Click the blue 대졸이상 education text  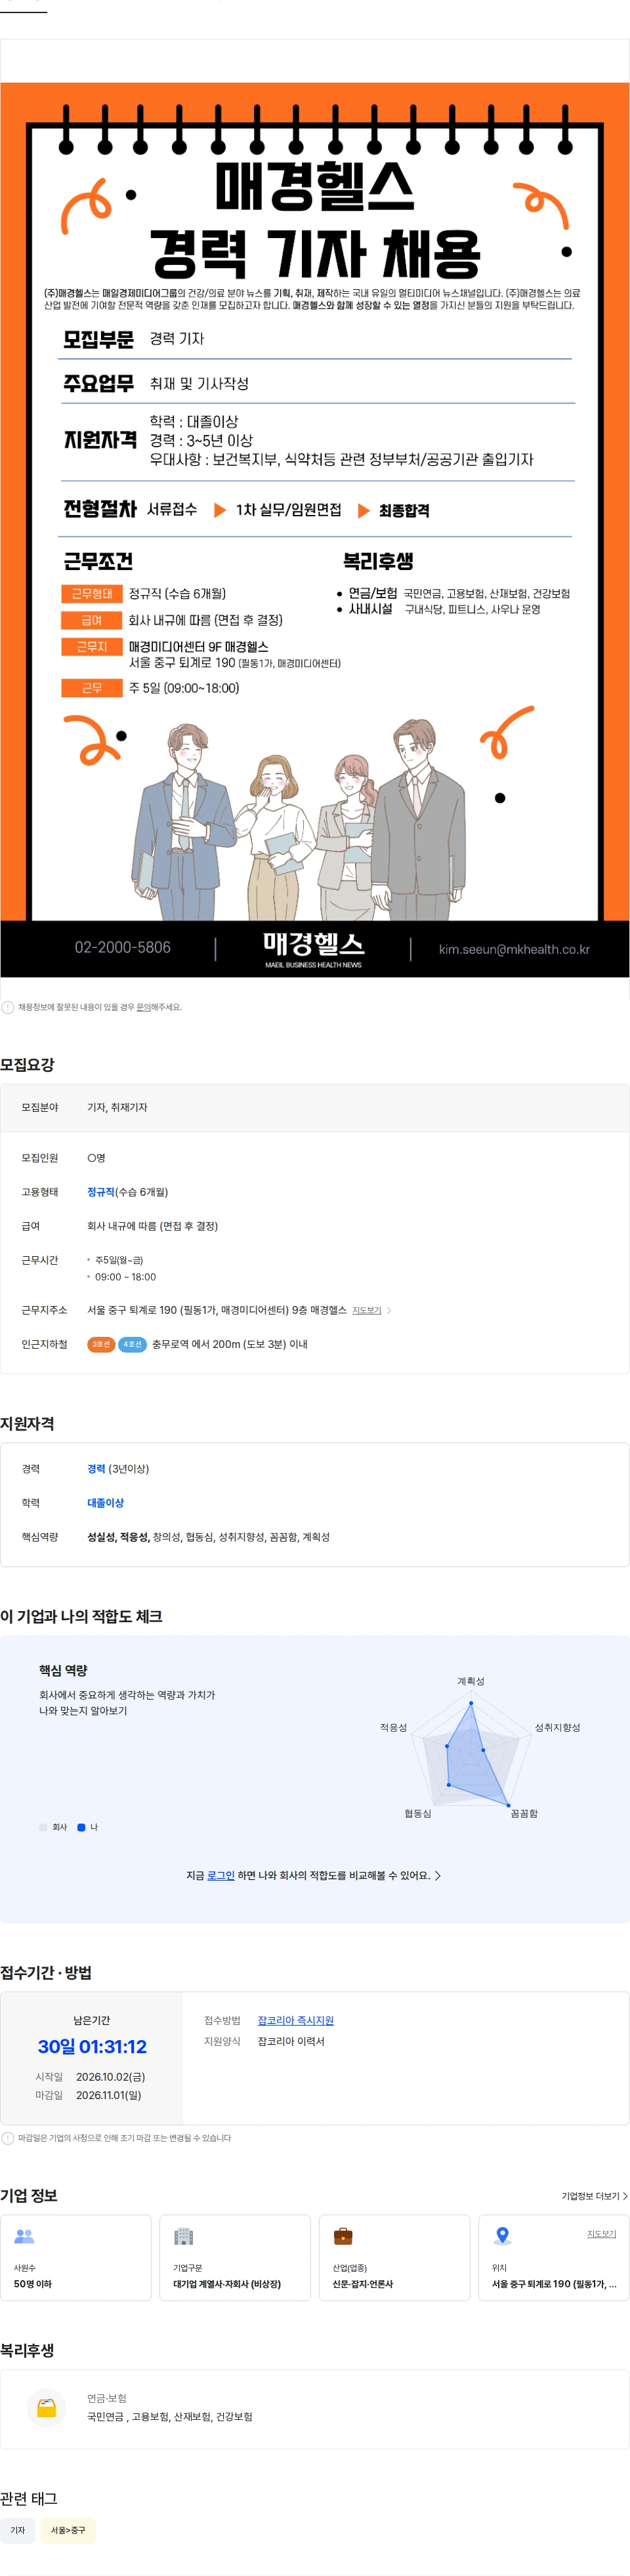105,1503
